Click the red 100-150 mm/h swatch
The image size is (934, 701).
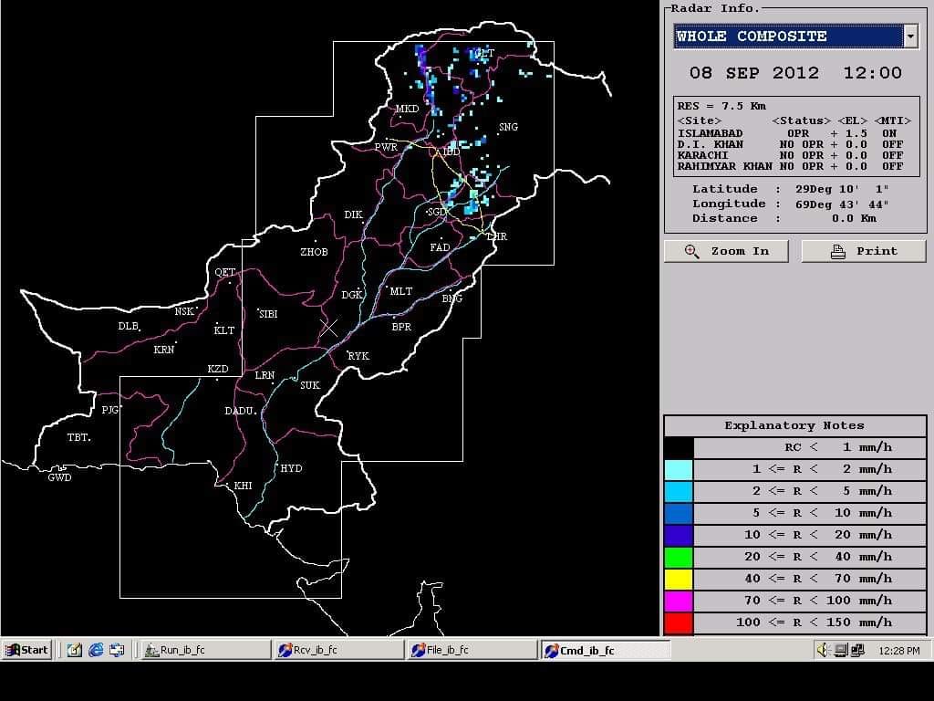pos(679,623)
